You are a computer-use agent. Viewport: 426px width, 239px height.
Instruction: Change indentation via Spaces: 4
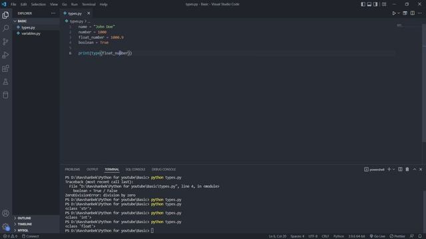click(298, 236)
